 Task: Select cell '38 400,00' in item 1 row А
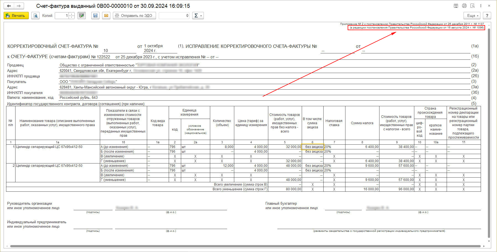(x=397, y=147)
